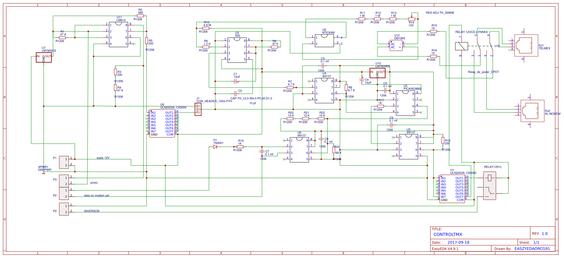Click the CONTROLTMX title text
564x258 pixels.
pos(448,234)
